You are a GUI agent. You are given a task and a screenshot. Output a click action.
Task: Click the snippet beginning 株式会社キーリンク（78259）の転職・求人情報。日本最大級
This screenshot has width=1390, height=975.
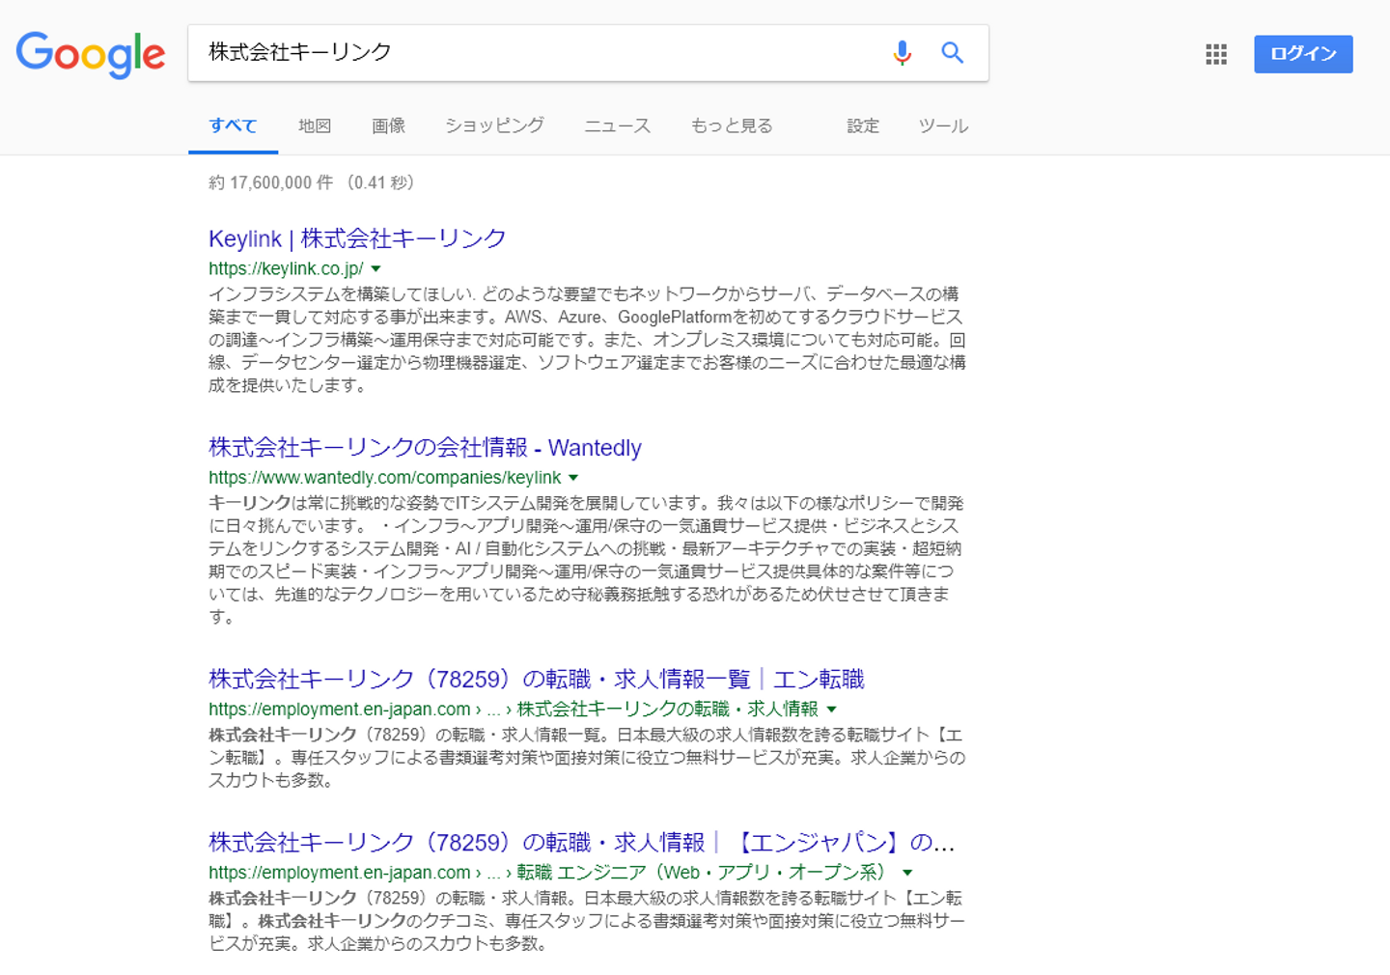pos(587,921)
